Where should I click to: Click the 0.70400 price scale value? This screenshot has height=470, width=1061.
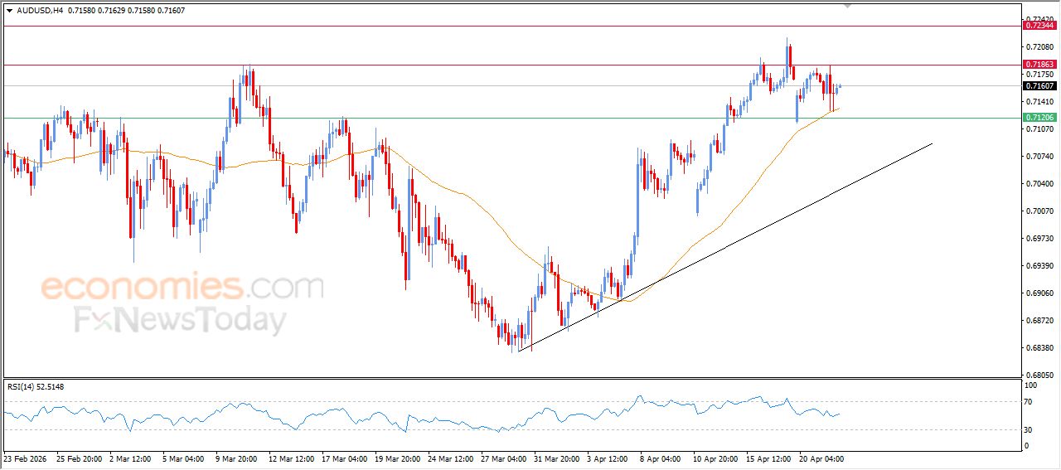coord(1039,183)
